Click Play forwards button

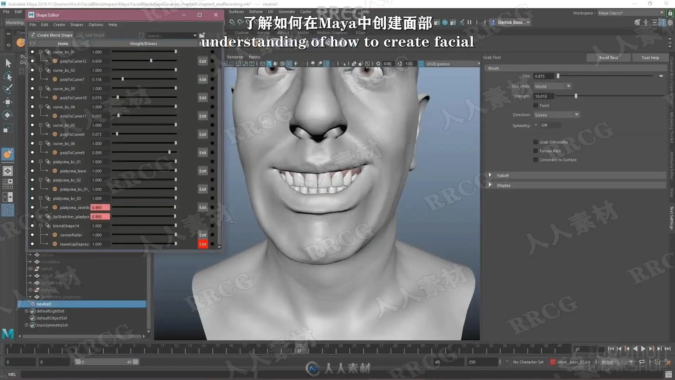click(643, 349)
